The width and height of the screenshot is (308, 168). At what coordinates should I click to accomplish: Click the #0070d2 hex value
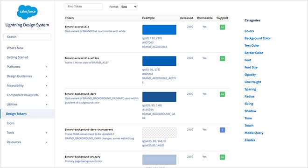148,42
